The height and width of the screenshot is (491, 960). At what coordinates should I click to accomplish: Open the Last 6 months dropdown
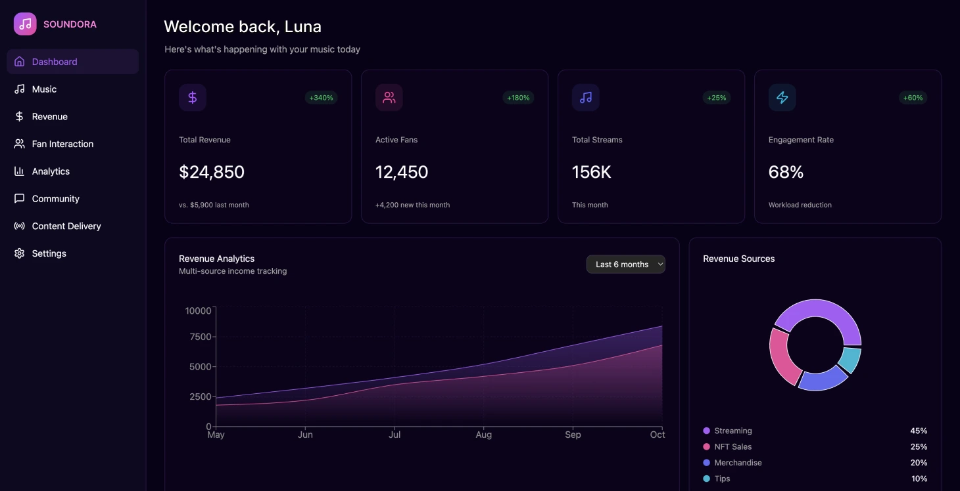click(625, 265)
